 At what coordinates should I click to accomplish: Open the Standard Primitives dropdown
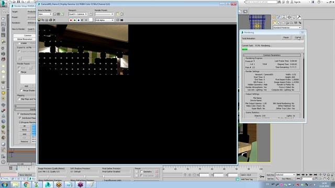(x=287, y=28)
